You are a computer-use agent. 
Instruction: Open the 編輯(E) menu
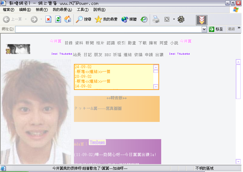pos(25,10)
